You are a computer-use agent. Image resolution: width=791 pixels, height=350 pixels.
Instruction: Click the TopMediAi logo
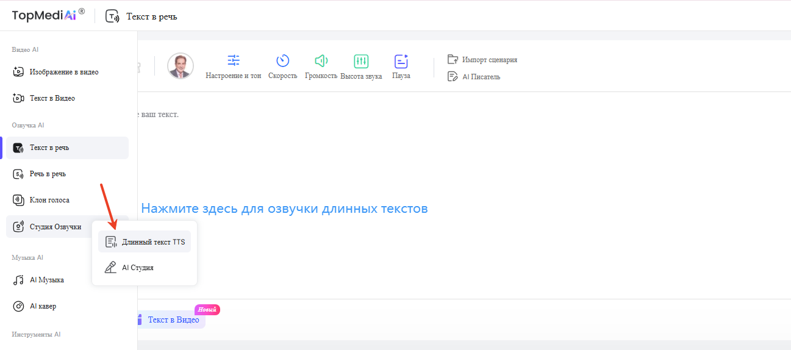click(x=48, y=15)
